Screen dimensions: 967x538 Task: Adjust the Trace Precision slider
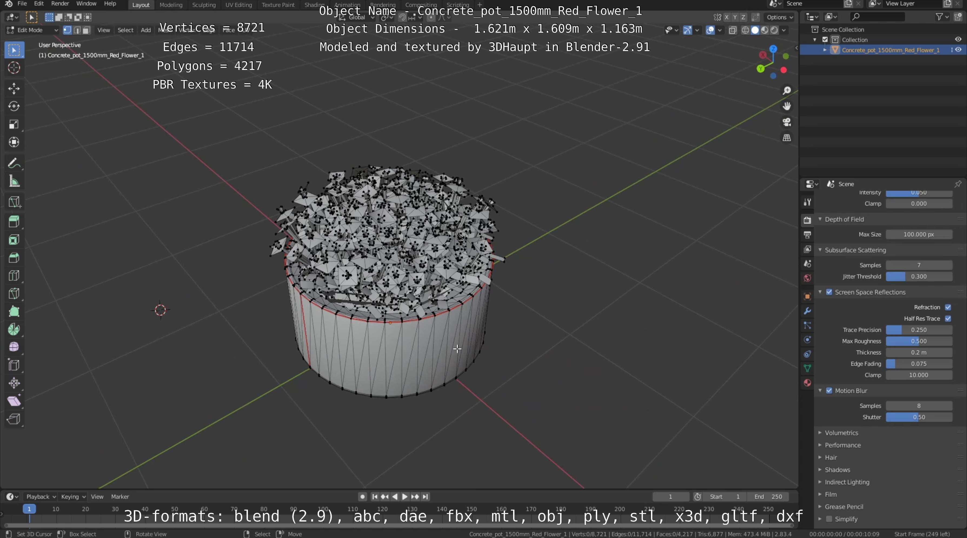919,330
